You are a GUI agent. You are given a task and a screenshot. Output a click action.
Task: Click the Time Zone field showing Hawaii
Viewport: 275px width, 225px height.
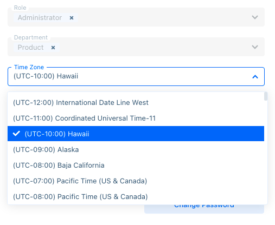pos(136,76)
